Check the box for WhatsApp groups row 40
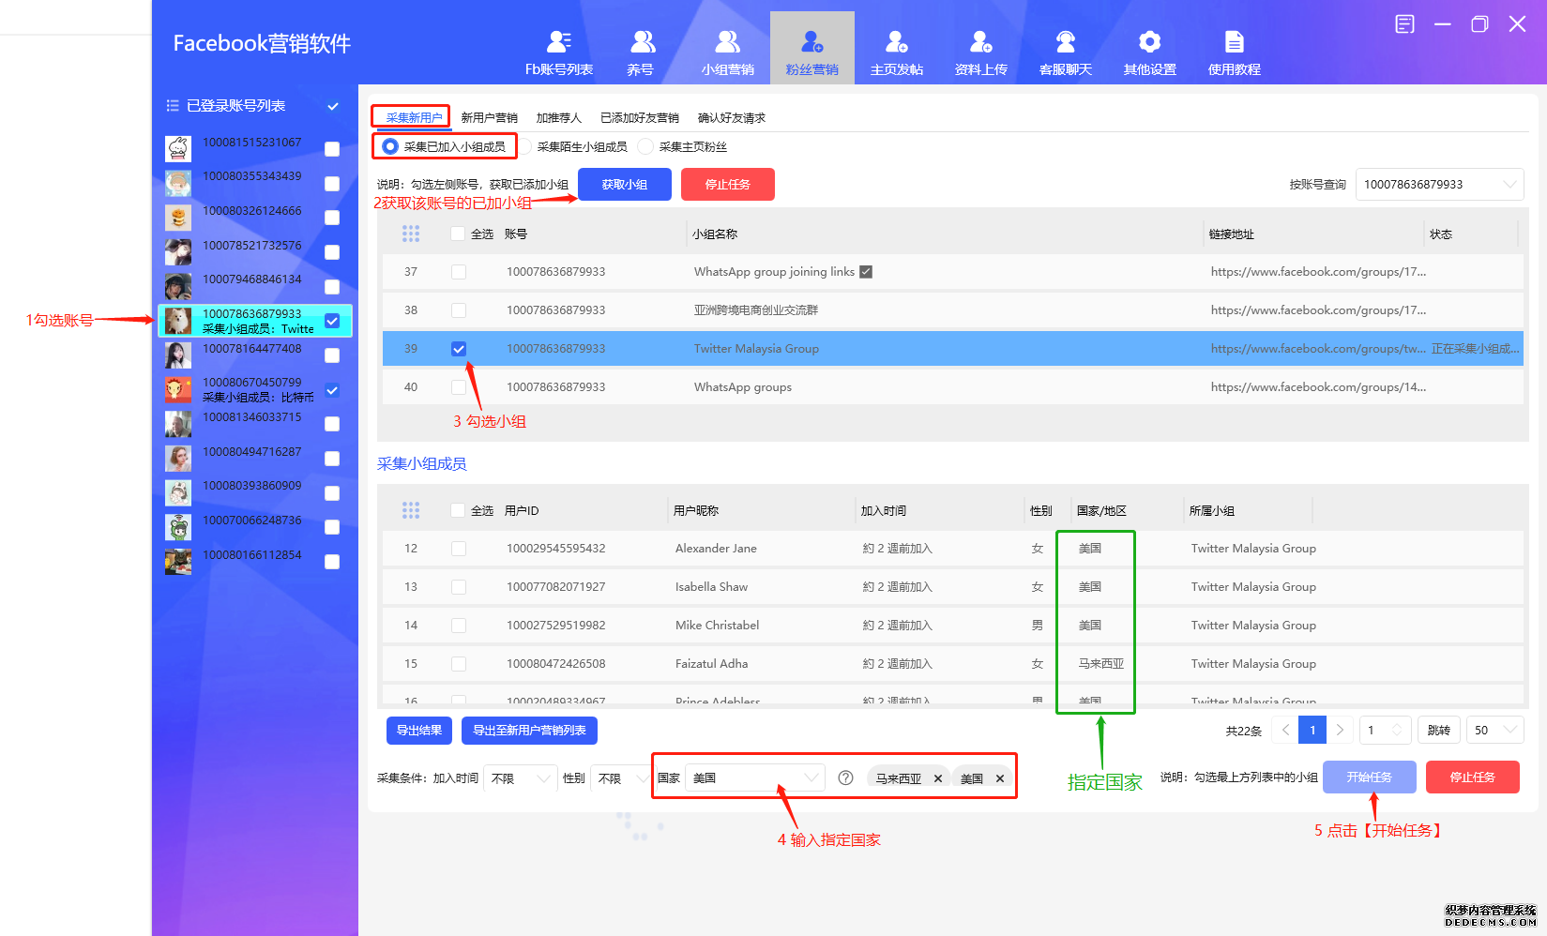The width and height of the screenshot is (1547, 936). tap(459, 387)
